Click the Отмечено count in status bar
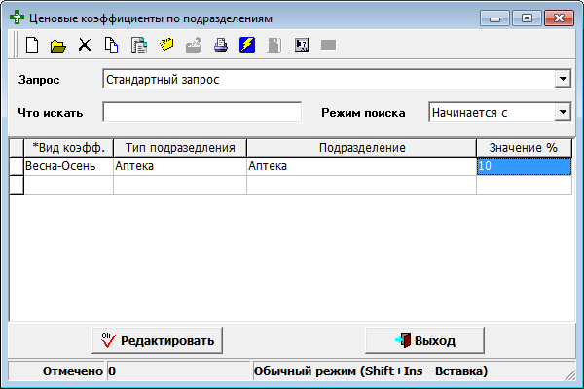The image size is (584, 389). (x=178, y=371)
